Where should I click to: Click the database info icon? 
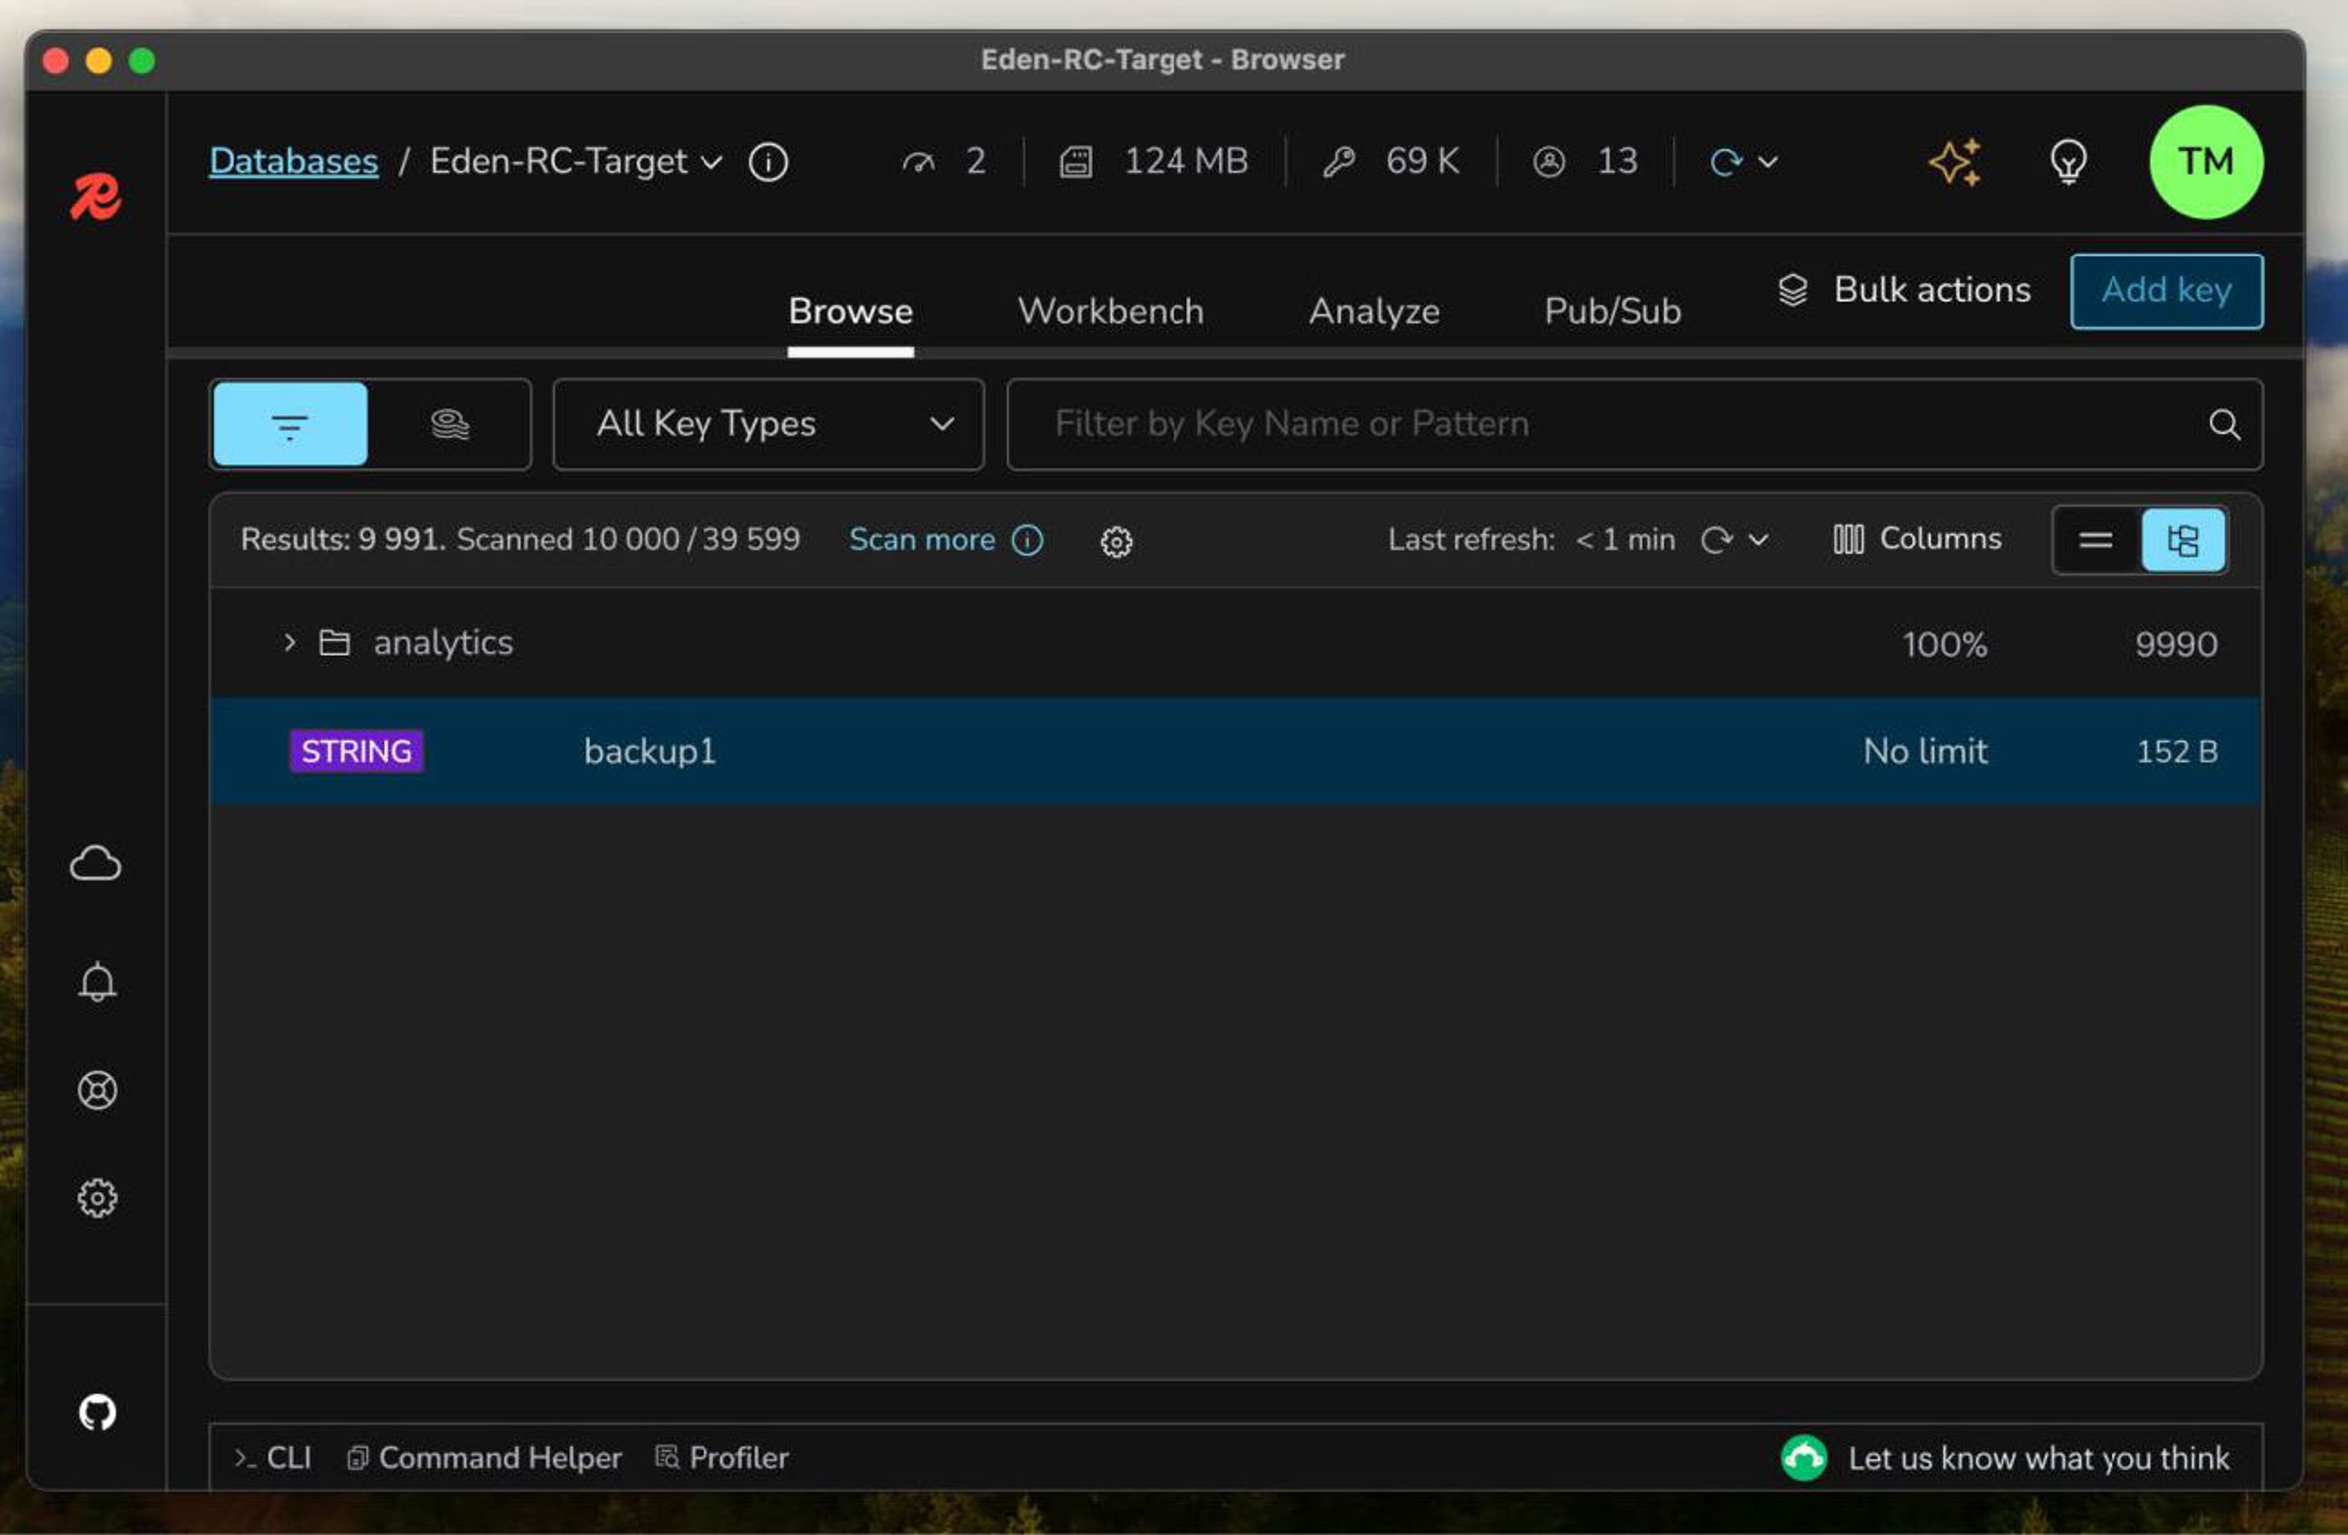[767, 162]
